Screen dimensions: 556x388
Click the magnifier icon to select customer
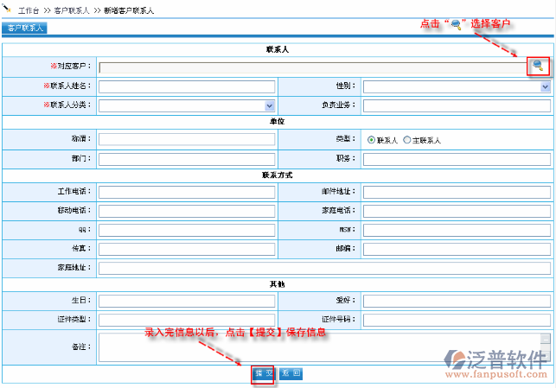(538, 65)
